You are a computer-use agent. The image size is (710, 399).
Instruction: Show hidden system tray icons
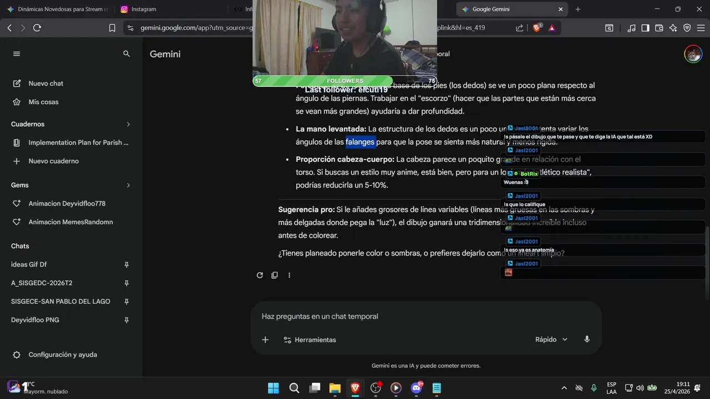[x=564, y=388]
